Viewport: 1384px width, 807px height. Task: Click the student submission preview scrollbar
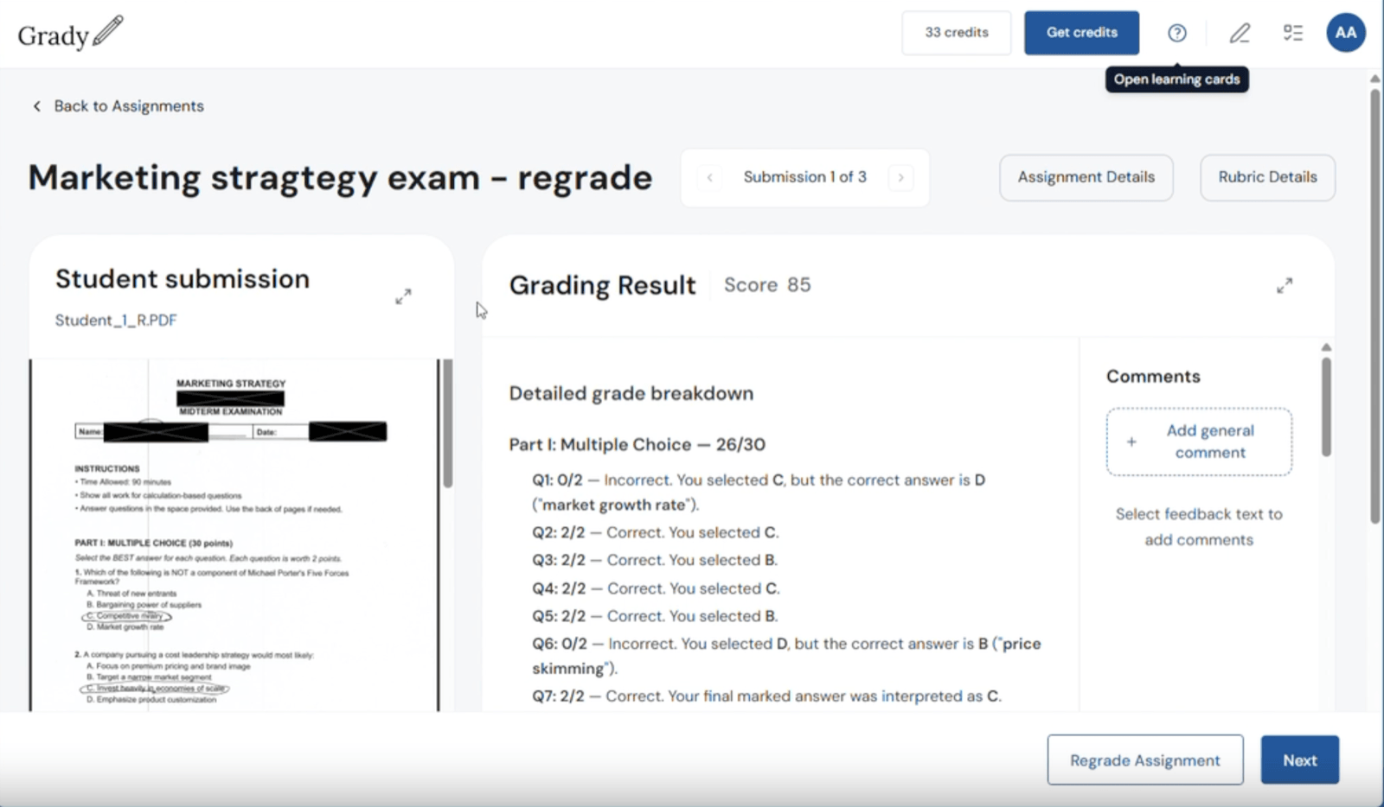[x=447, y=423]
